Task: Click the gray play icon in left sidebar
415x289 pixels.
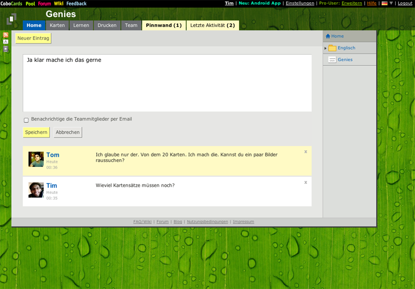Action: (6, 49)
